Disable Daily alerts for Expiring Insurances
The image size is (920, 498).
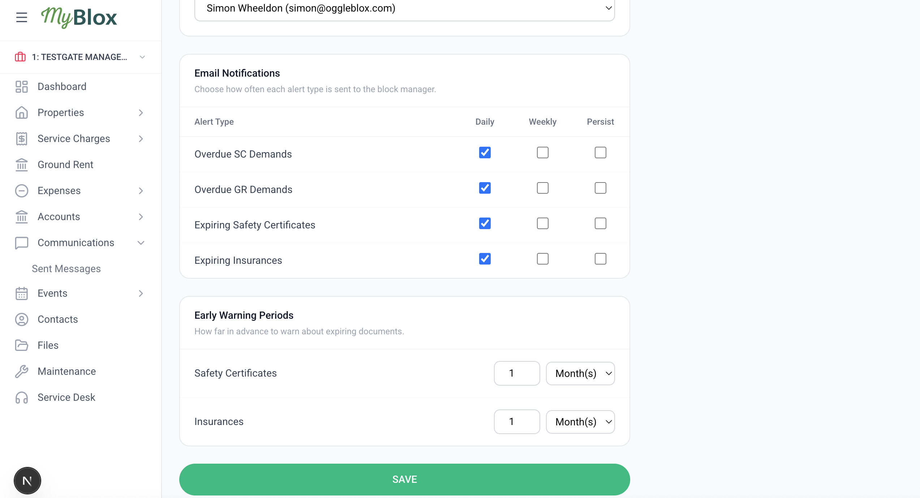(485, 259)
